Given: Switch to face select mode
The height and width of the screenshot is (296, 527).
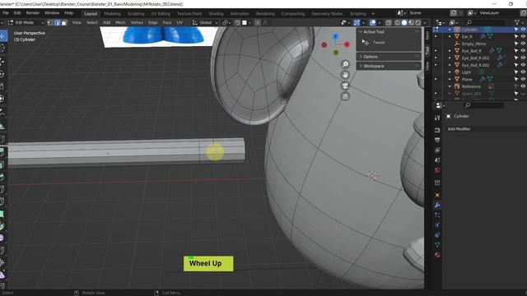Looking at the screenshot, I should click(64, 22).
